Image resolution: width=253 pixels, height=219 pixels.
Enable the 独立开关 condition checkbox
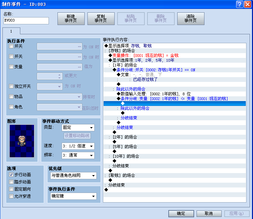click(x=11, y=86)
